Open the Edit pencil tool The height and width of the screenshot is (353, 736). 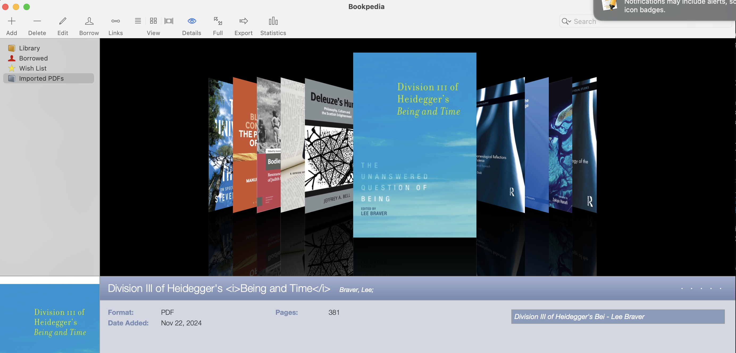[62, 21]
